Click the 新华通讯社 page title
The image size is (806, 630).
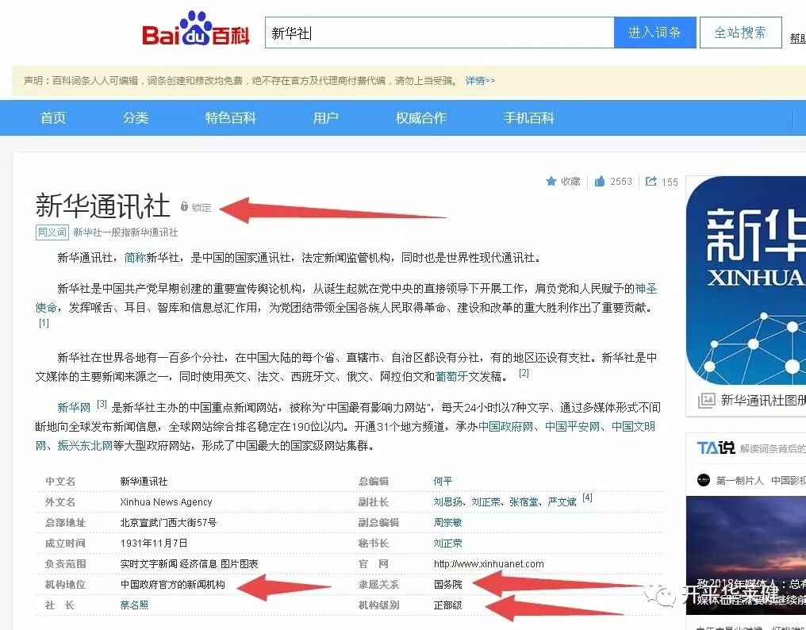click(103, 206)
